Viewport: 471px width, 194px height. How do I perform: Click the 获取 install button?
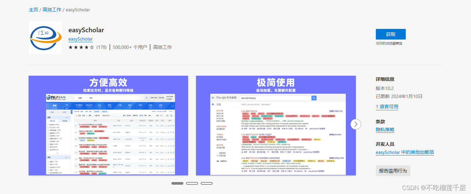pos(391,34)
